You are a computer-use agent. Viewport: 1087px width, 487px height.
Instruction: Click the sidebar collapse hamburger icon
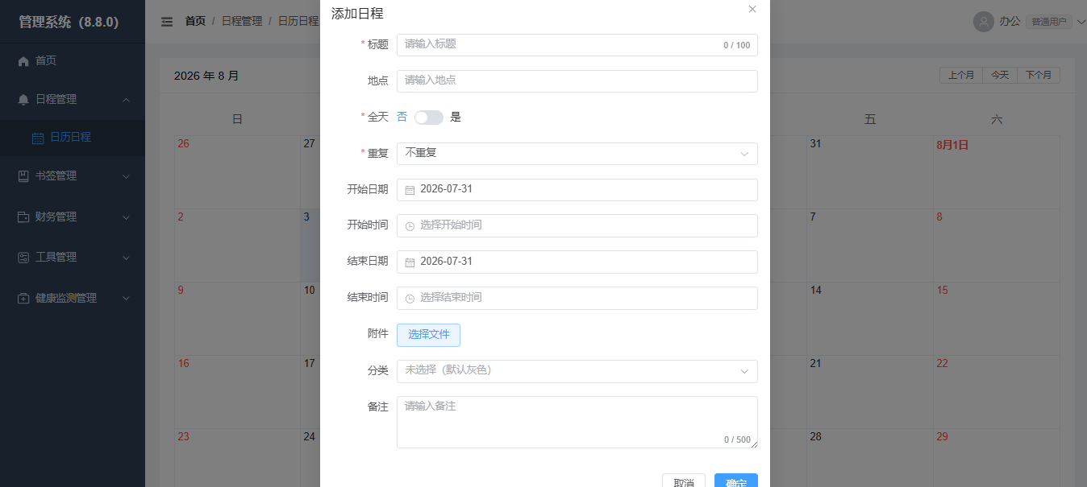tap(167, 22)
